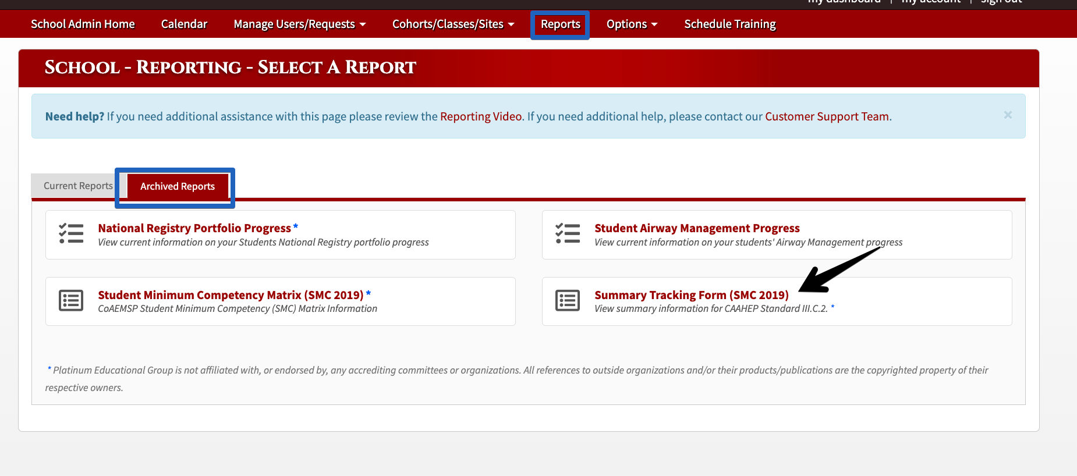Expand the Options dropdown menu
Image resolution: width=1077 pixels, height=476 pixels.
pyautogui.click(x=632, y=24)
